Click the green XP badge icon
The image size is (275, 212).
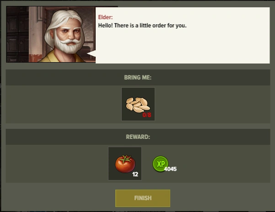160,164
